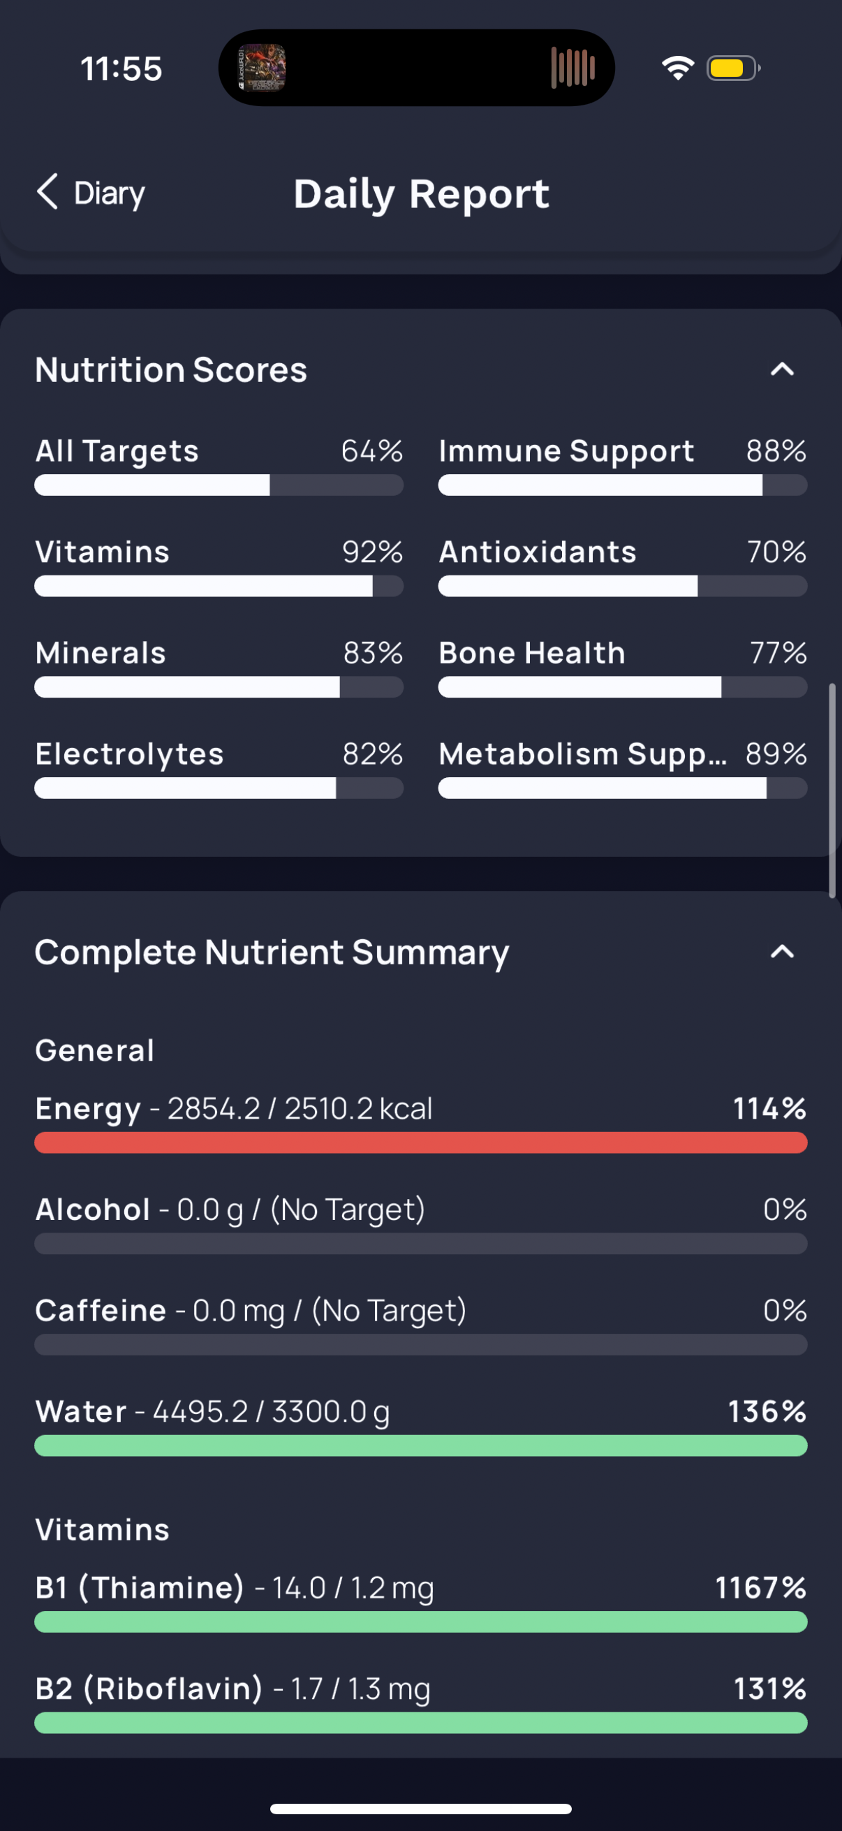This screenshot has width=842, height=1831.
Task: Tap the audio waveform indicator icon
Action: click(x=573, y=68)
